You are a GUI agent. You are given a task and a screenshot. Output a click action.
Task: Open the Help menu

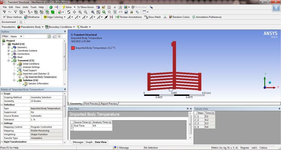tap(41, 7)
